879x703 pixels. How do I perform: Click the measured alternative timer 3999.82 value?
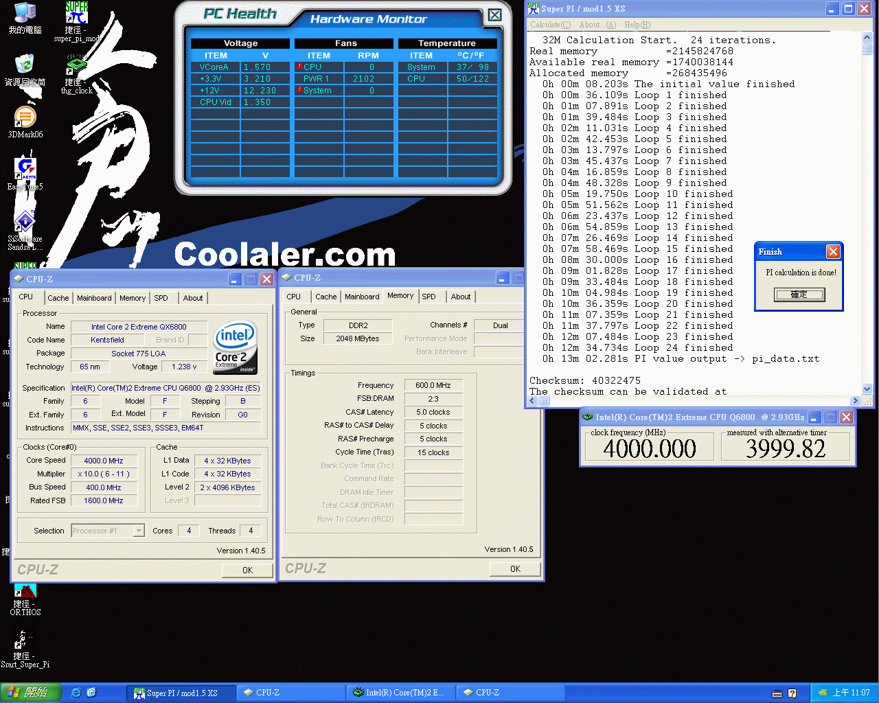[x=786, y=449]
